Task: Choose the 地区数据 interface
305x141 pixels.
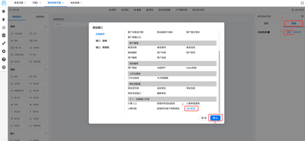Action: pos(191,108)
